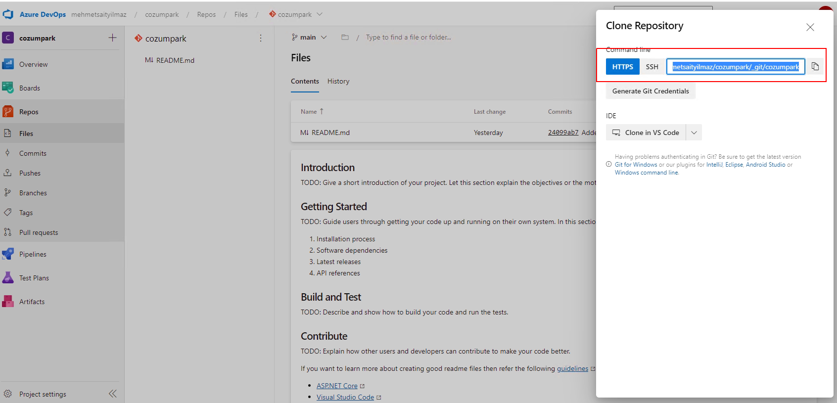Expand the main branch selector

309,37
